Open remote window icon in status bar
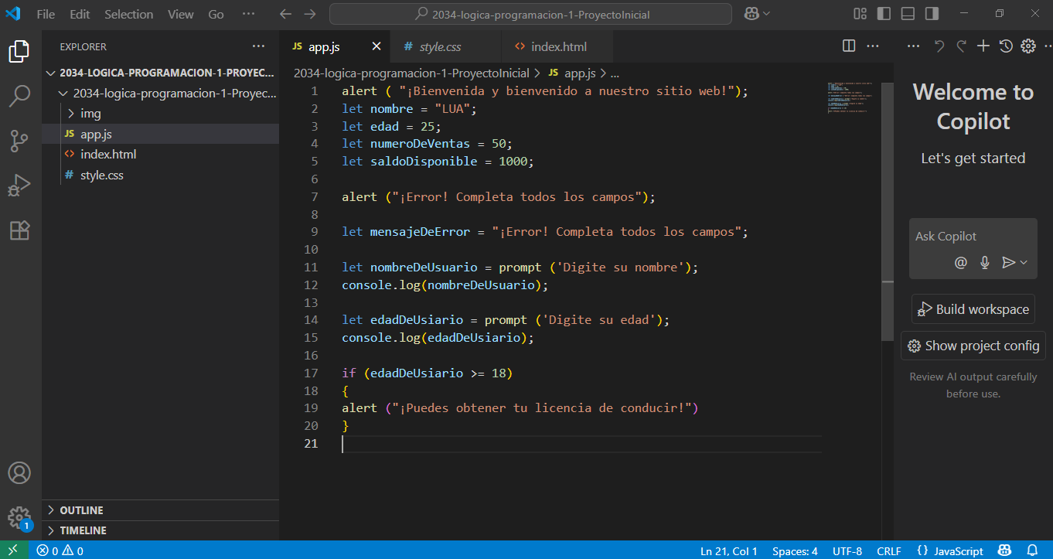Viewport: 1053px width, 559px height. click(13, 550)
